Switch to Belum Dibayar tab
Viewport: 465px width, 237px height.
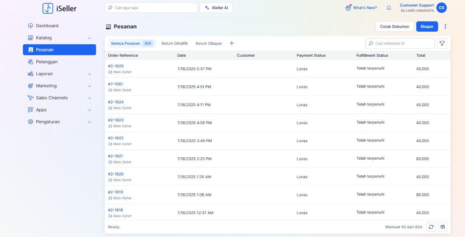(x=209, y=43)
